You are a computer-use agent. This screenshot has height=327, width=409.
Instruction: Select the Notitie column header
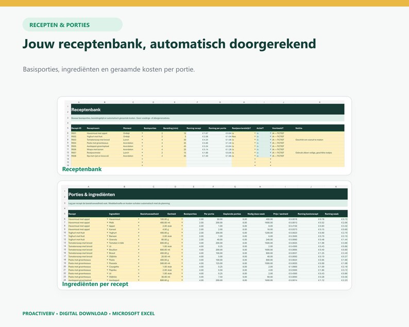[299, 128]
